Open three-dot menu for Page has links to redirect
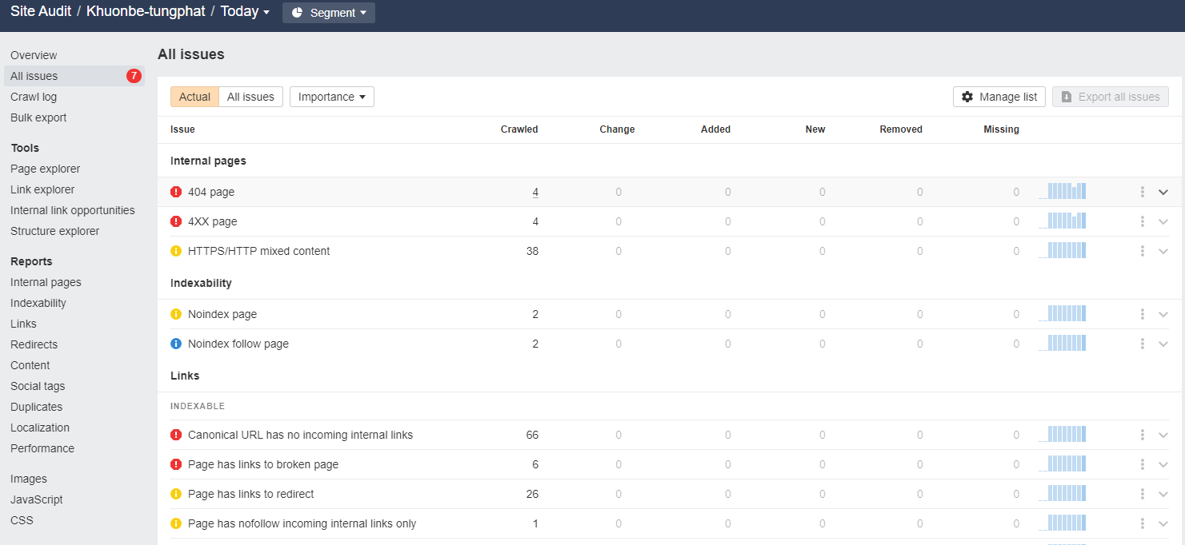Image resolution: width=1185 pixels, height=545 pixels. (1143, 494)
